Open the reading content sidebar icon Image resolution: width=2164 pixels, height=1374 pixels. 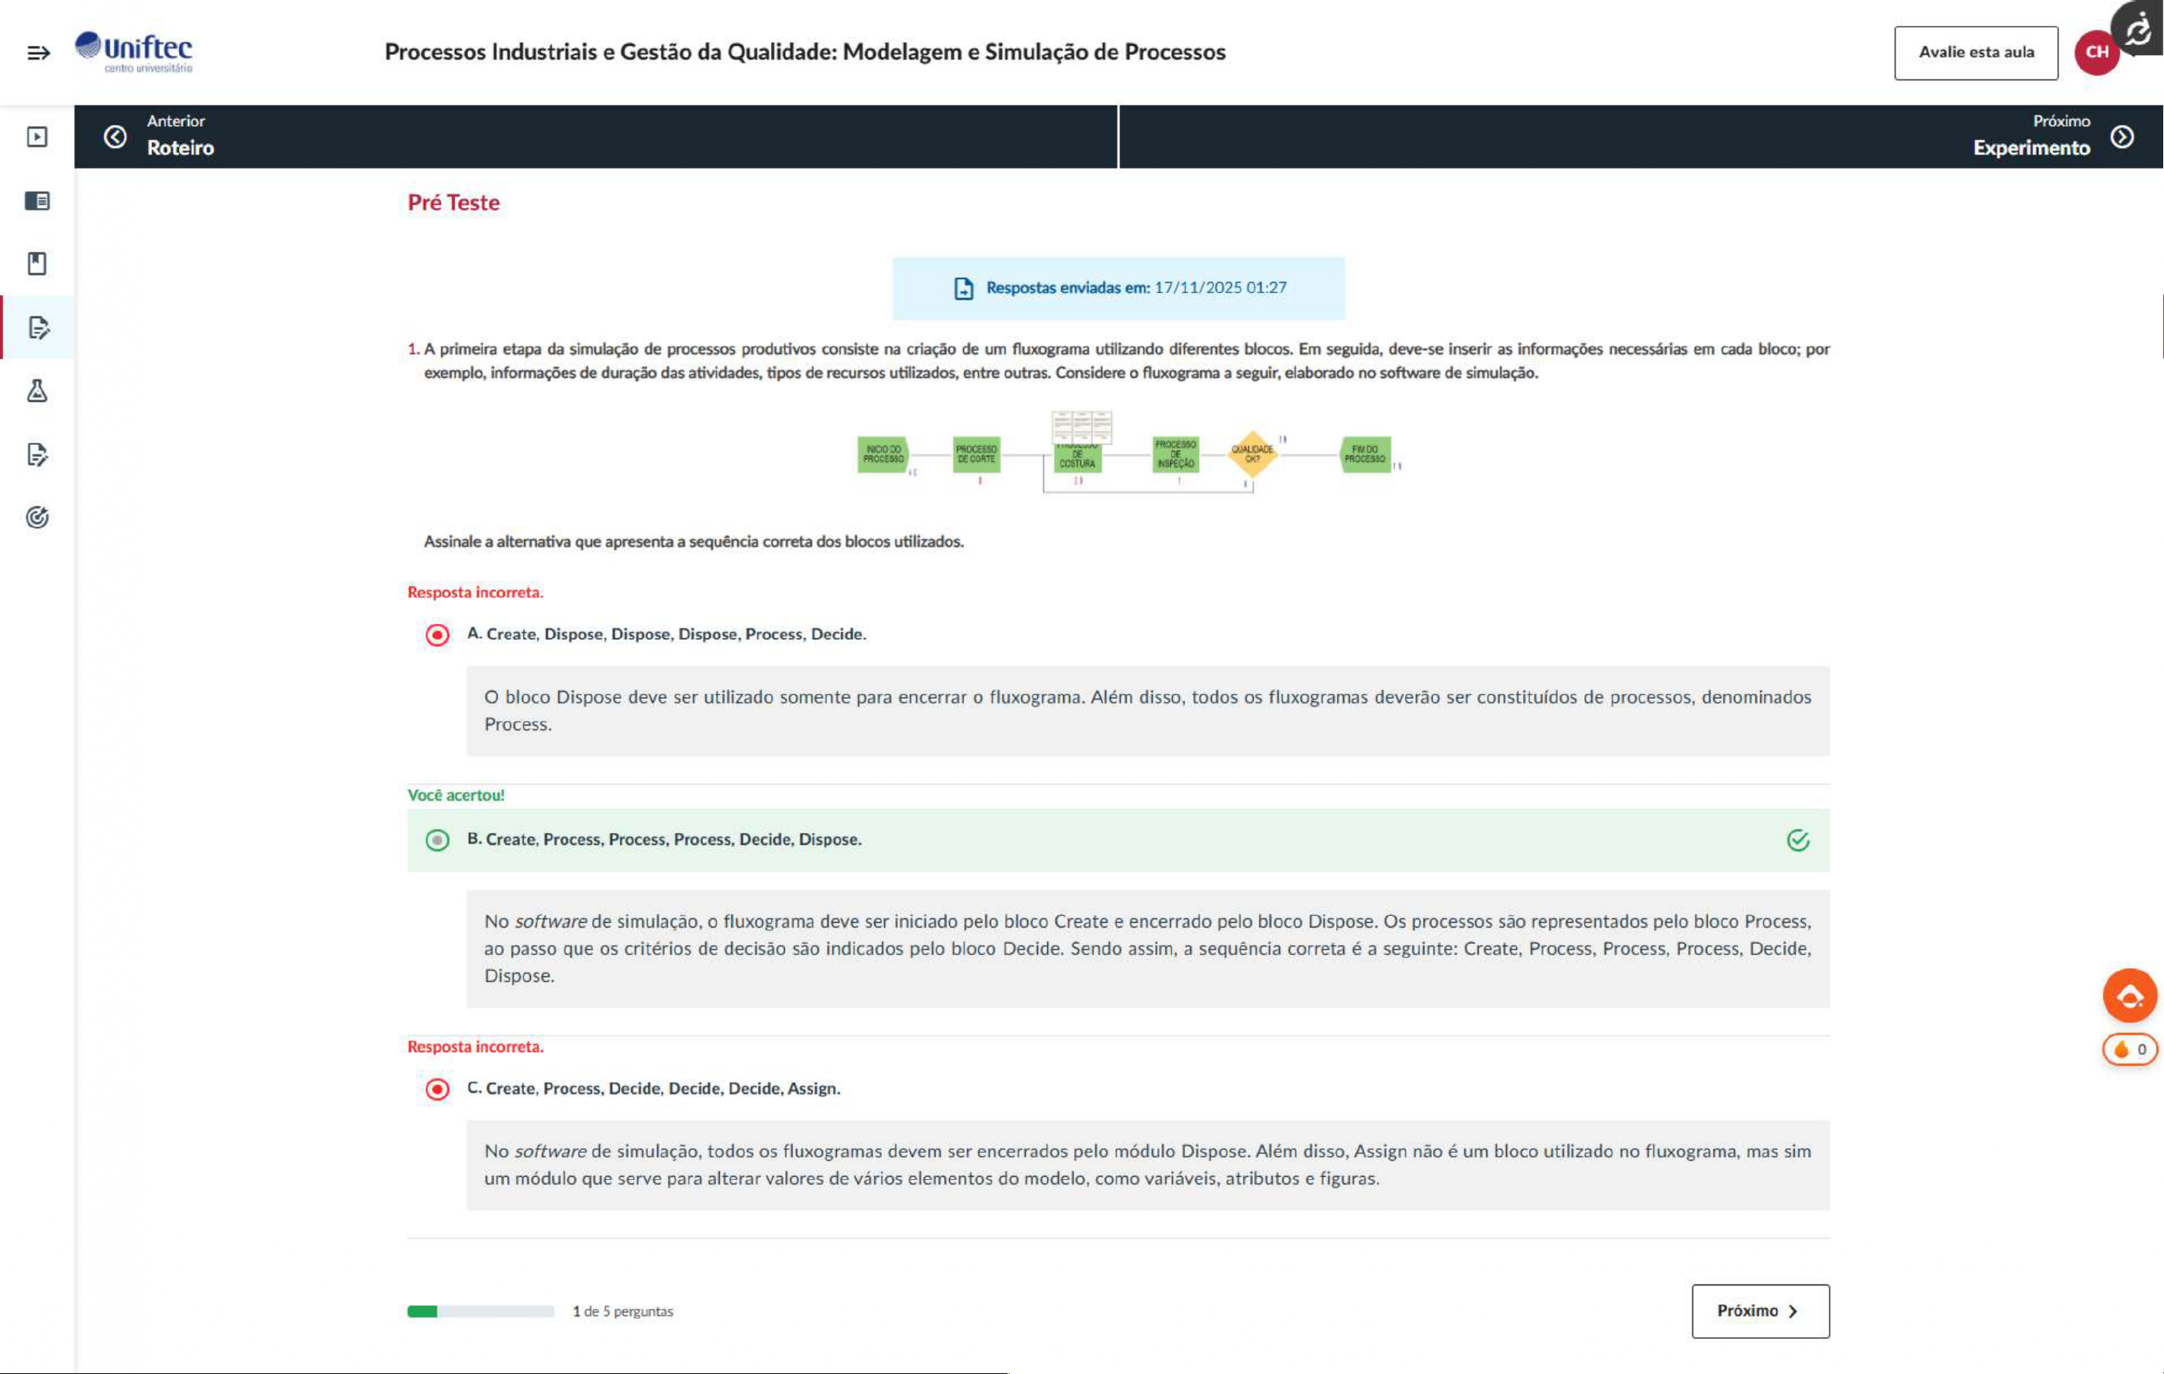pos(37,200)
